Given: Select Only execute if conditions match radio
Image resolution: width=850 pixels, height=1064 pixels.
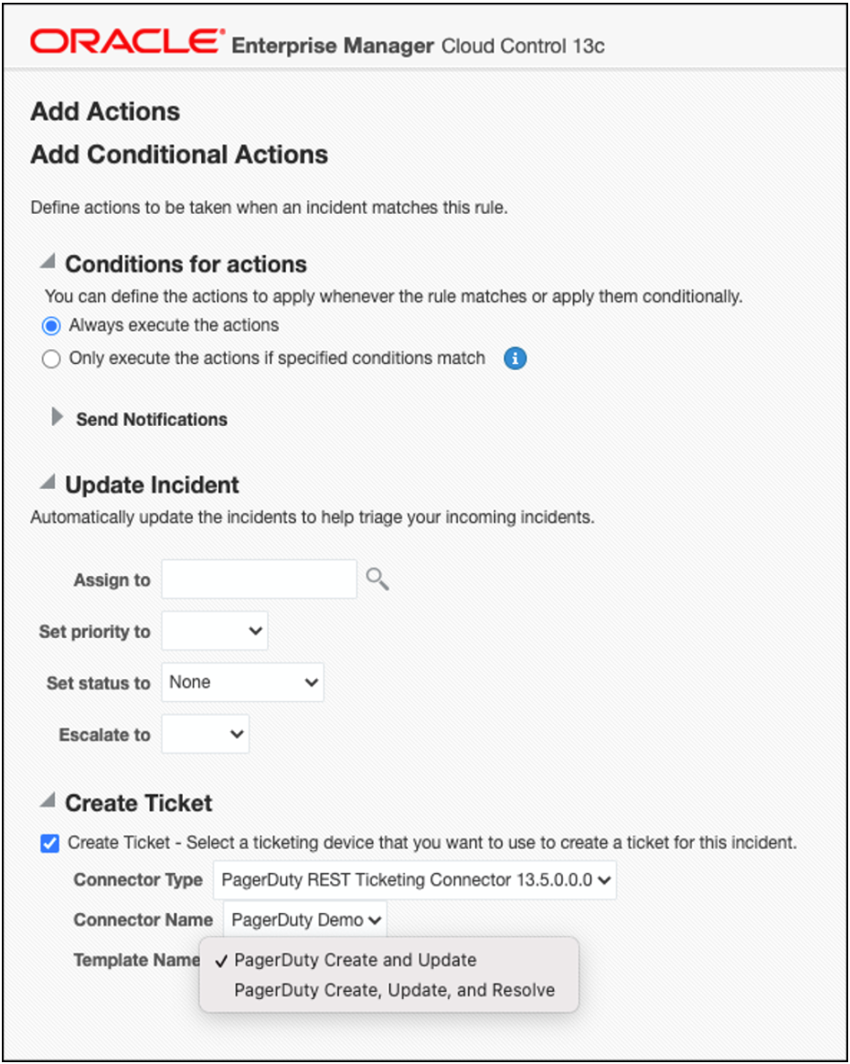Looking at the screenshot, I should pos(51,359).
